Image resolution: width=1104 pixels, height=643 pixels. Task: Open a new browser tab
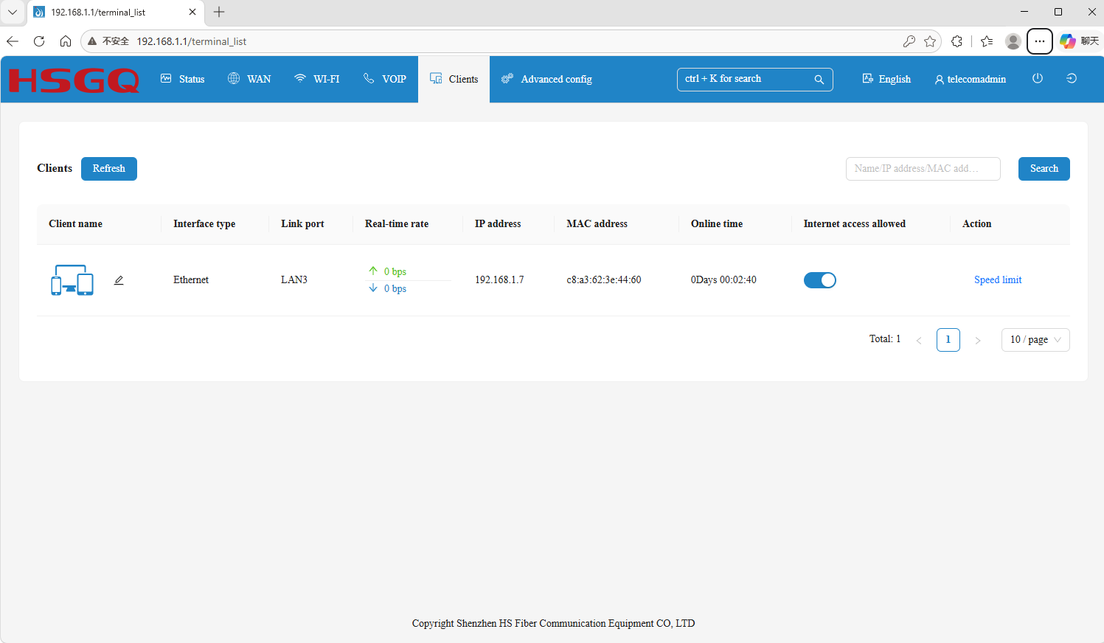coord(219,12)
